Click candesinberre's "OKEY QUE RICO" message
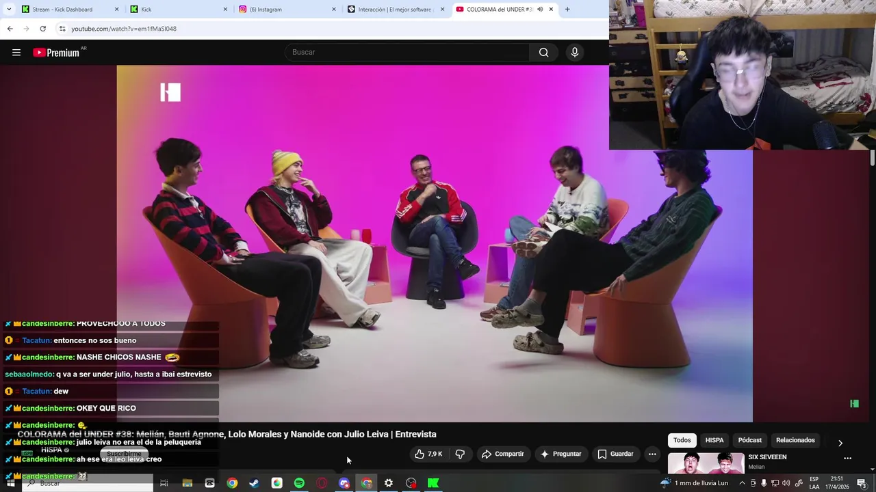The width and height of the screenshot is (876, 492). (106, 409)
